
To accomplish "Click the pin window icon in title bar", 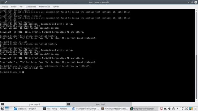I will [x=6, y=2].
